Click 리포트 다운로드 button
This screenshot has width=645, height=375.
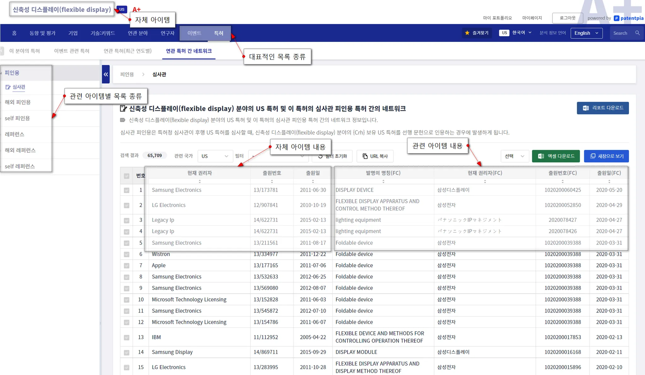coord(602,108)
